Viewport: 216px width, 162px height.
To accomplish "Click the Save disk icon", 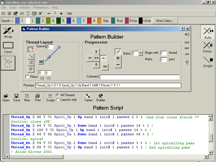I will tap(16, 96).
